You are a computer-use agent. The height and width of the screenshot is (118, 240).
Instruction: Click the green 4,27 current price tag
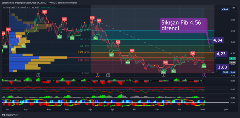pos(232,59)
